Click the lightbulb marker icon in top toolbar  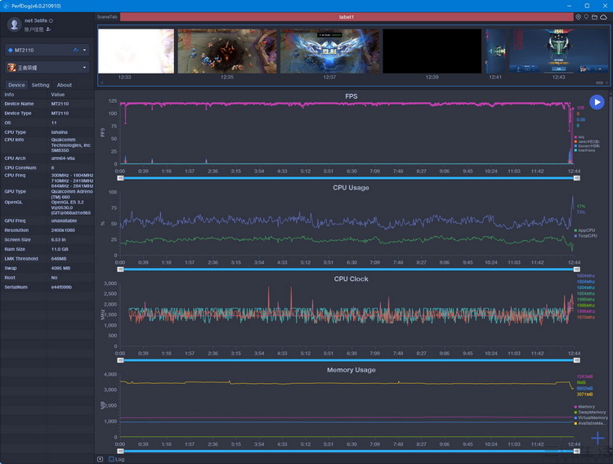pyautogui.click(x=586, y=16)
